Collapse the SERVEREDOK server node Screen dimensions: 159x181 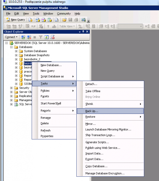coord(7,43)
